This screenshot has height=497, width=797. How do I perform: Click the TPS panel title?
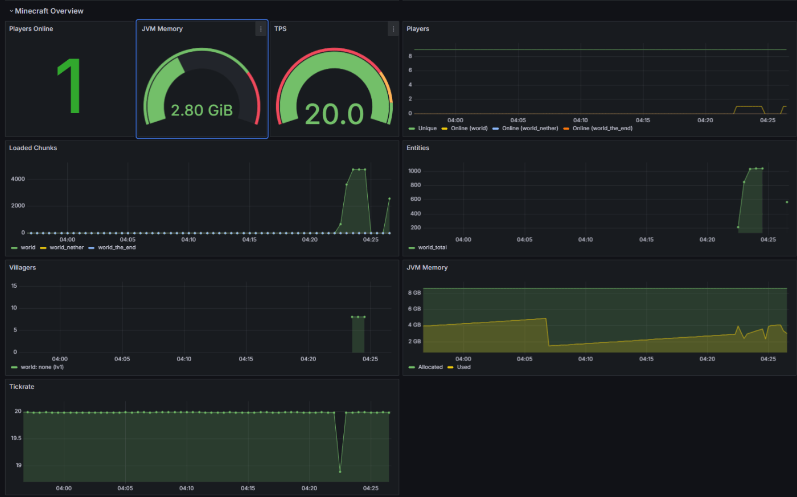(x=281, y=29)
